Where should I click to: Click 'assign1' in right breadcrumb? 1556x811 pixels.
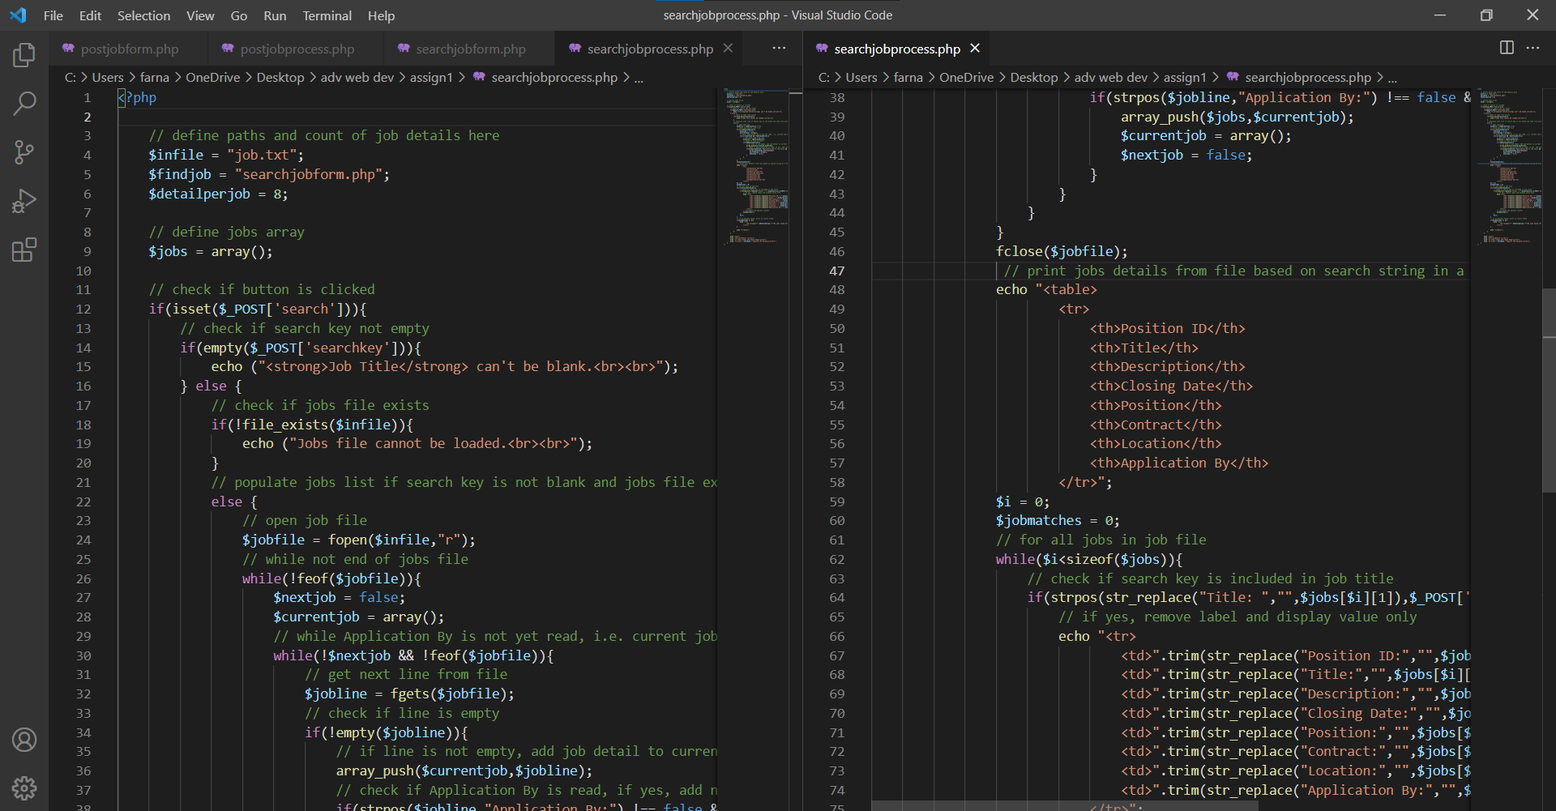coord(1185,77)
